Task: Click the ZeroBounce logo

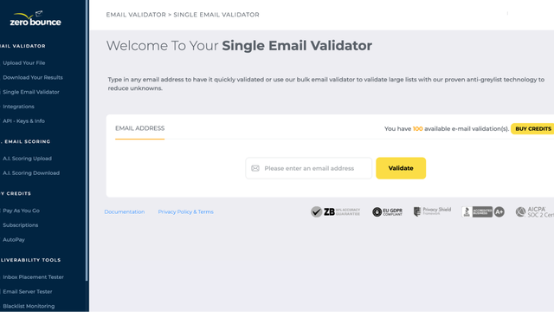Action: click(x=35, y=19)
